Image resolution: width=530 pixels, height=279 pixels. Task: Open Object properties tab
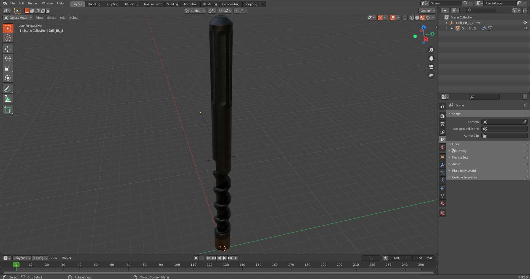[442, 157]
